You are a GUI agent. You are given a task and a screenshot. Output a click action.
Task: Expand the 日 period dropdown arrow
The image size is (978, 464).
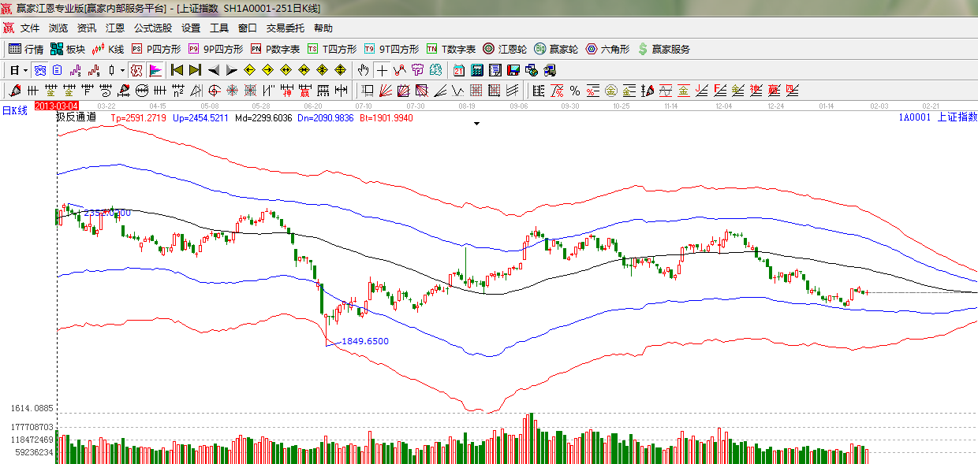[x=24, y=70]
